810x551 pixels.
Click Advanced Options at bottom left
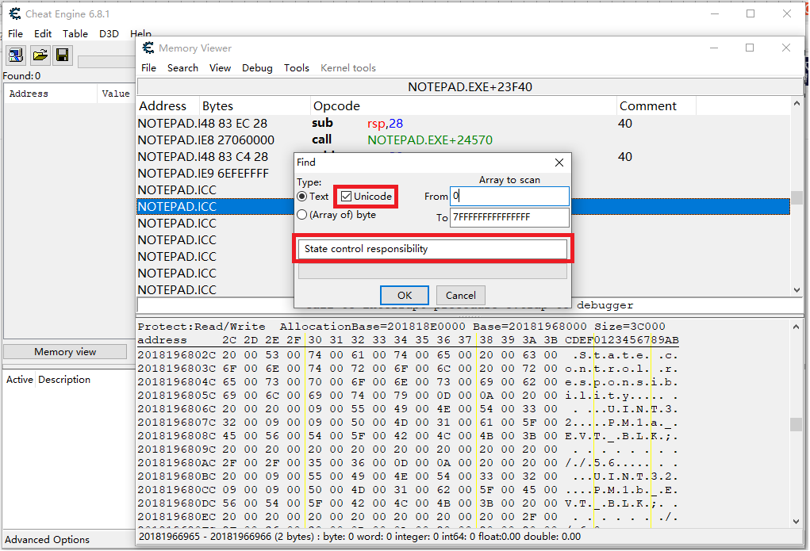point(47,540)
